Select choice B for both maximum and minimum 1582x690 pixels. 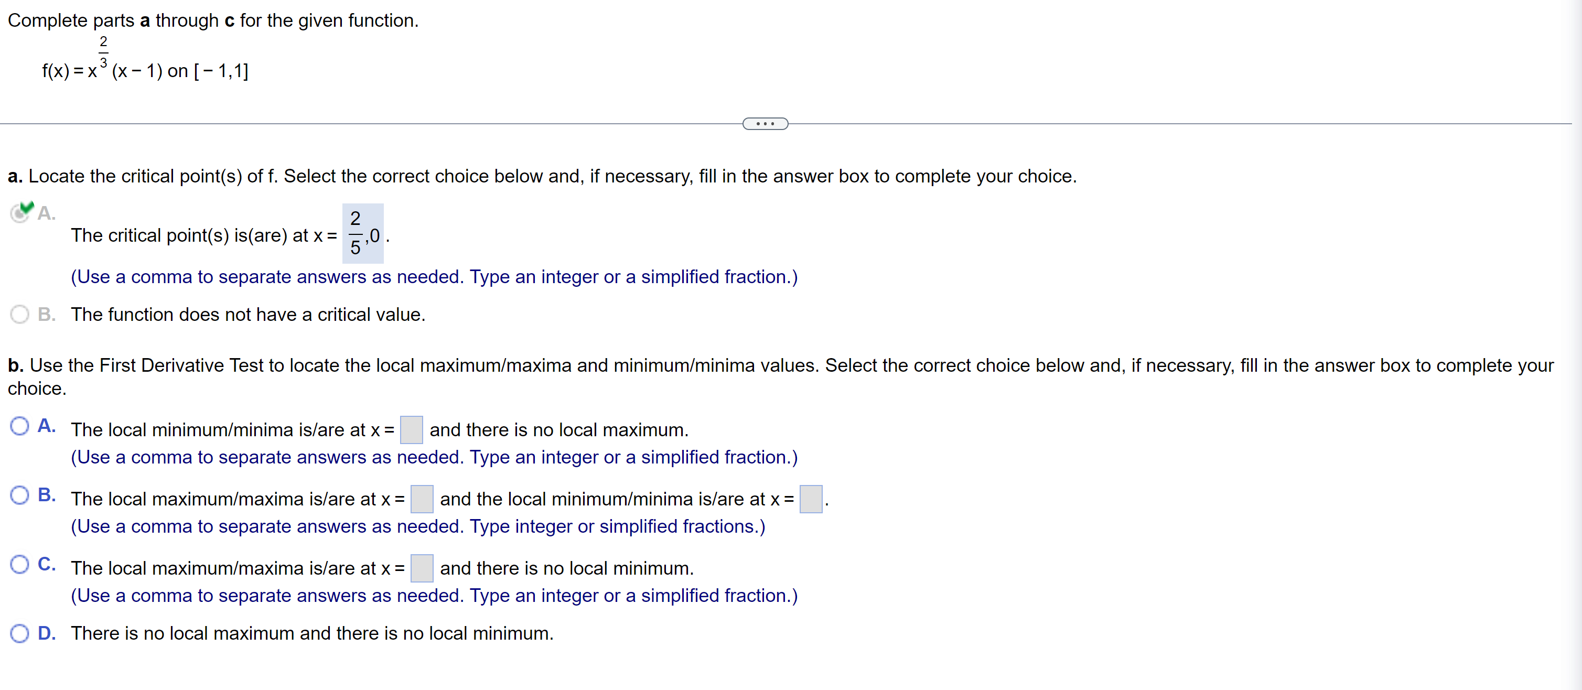(20, 495)
